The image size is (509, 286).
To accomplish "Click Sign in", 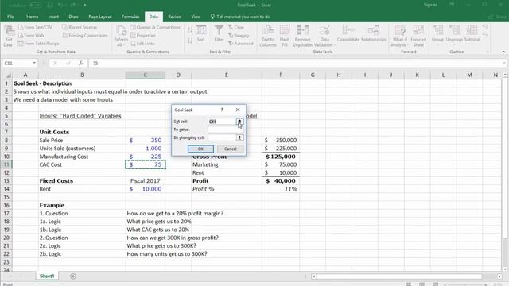I will click(430, 5).
